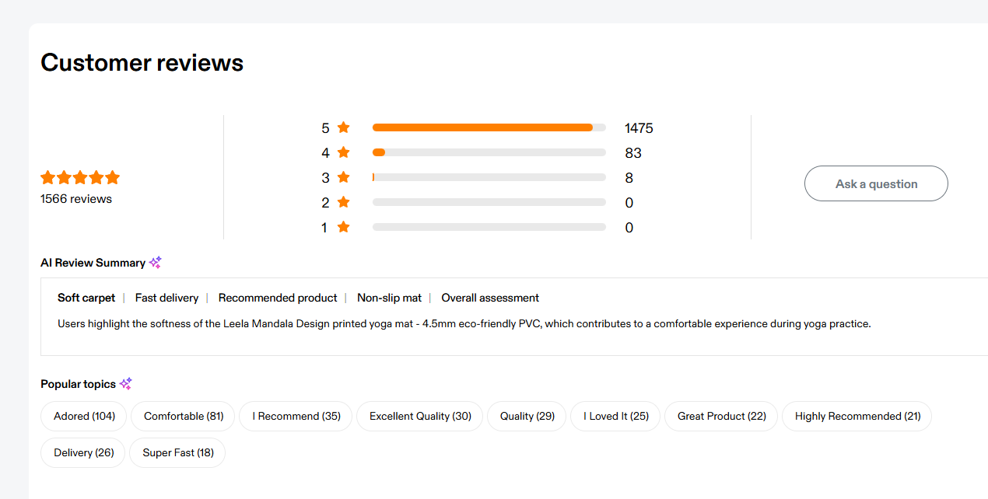Screen dimensions: 988x499
Task: Choose the Super Fast (18) topic chip
Action: pos(178,452)
